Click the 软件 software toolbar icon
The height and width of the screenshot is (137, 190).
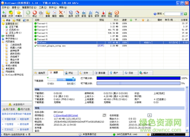97,14
